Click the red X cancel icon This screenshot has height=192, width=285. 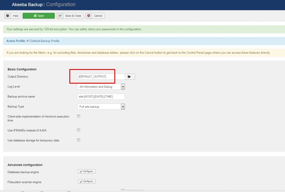click(x=89, y=16)
